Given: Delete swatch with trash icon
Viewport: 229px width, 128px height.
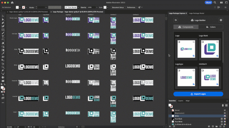Looking at the screenshot, I should click(x=224, y=127).
